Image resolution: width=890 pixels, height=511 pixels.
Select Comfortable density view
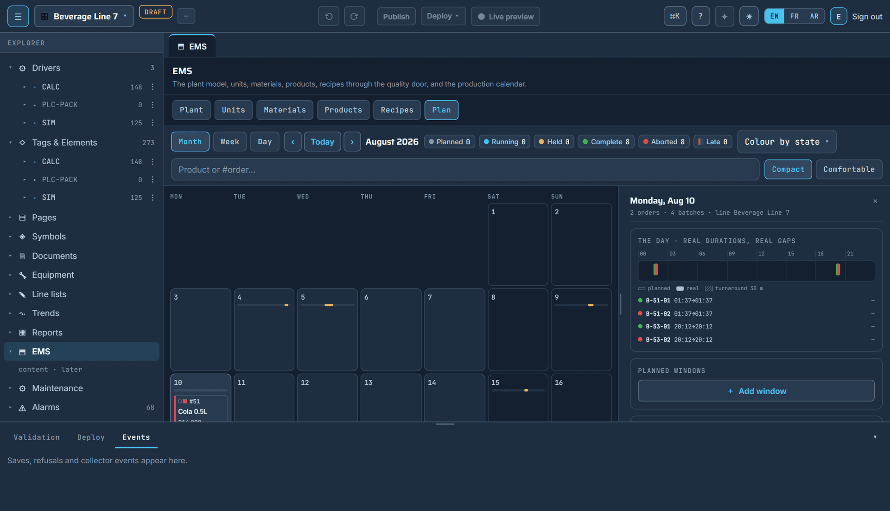[849, 169]
